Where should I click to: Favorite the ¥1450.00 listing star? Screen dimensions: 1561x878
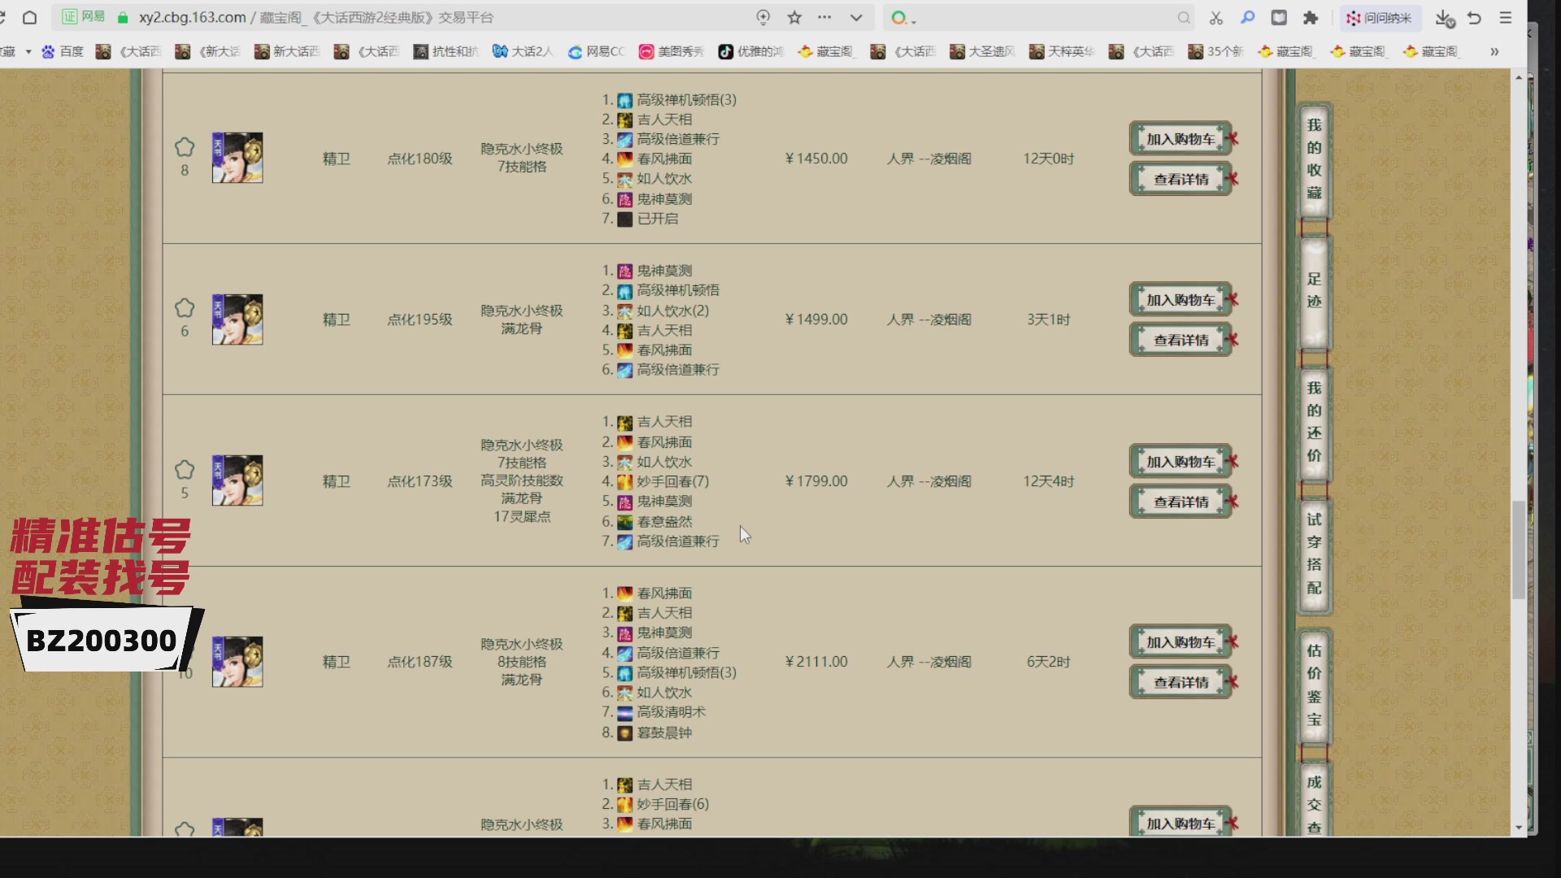185,147
